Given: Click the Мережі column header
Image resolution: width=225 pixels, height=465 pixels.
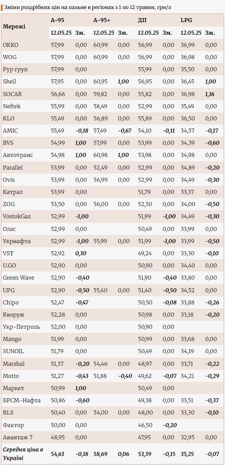Looking at the screenshot, I should coord(14,27).
